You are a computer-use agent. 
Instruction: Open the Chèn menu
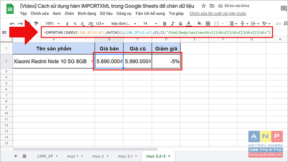[x=69, y=13]
